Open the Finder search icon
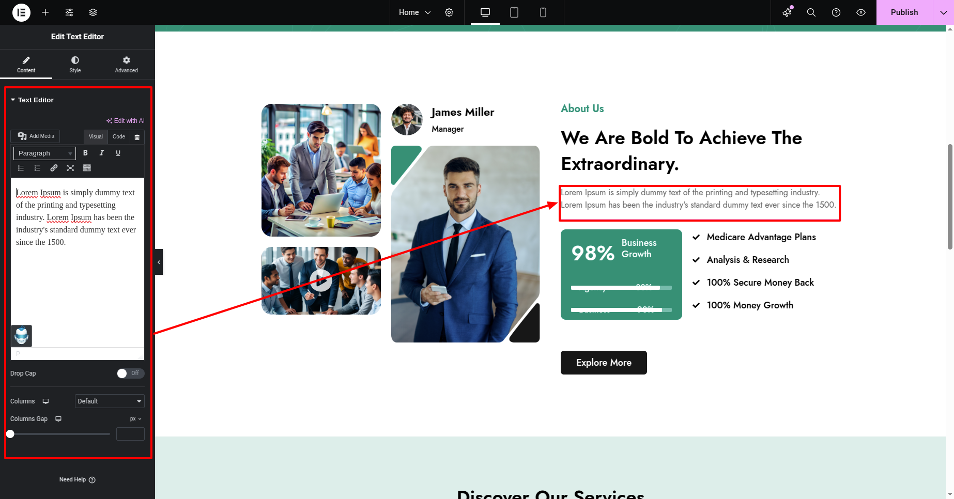Image resolution: width=954 pixels, height=499 pixels. [x=811, y=12]
